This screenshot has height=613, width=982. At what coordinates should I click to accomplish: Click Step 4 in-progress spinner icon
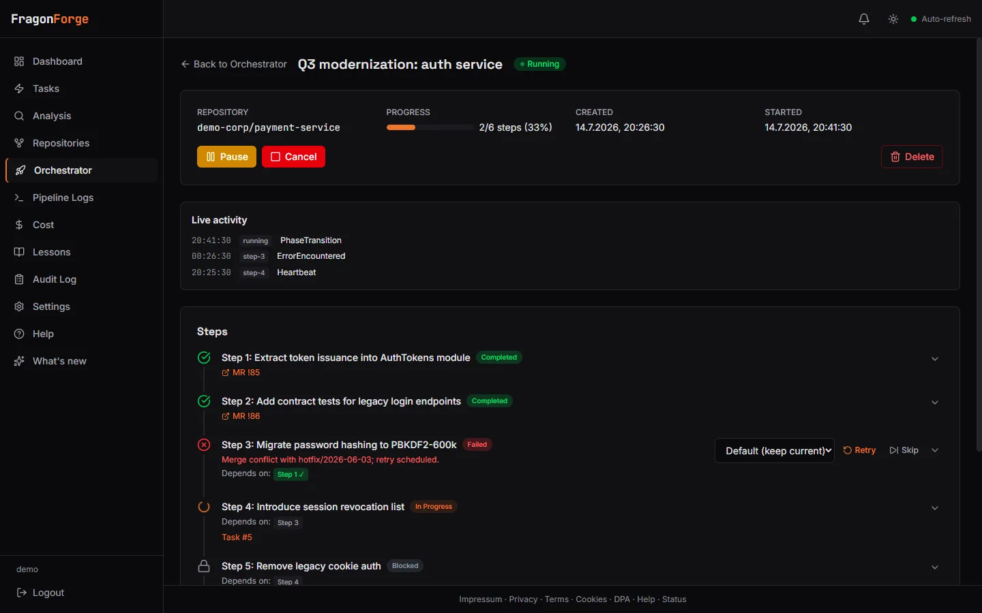point(204,507)
